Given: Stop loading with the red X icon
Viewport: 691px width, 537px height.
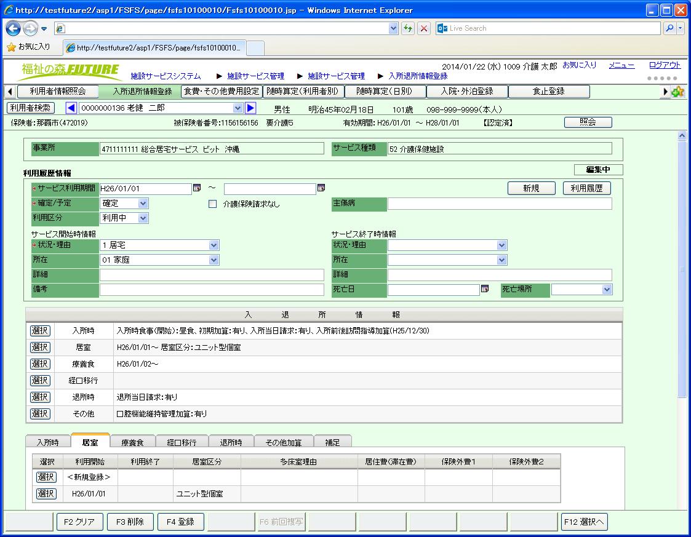Looking at the screenshot, I should (x=424, y=29).
